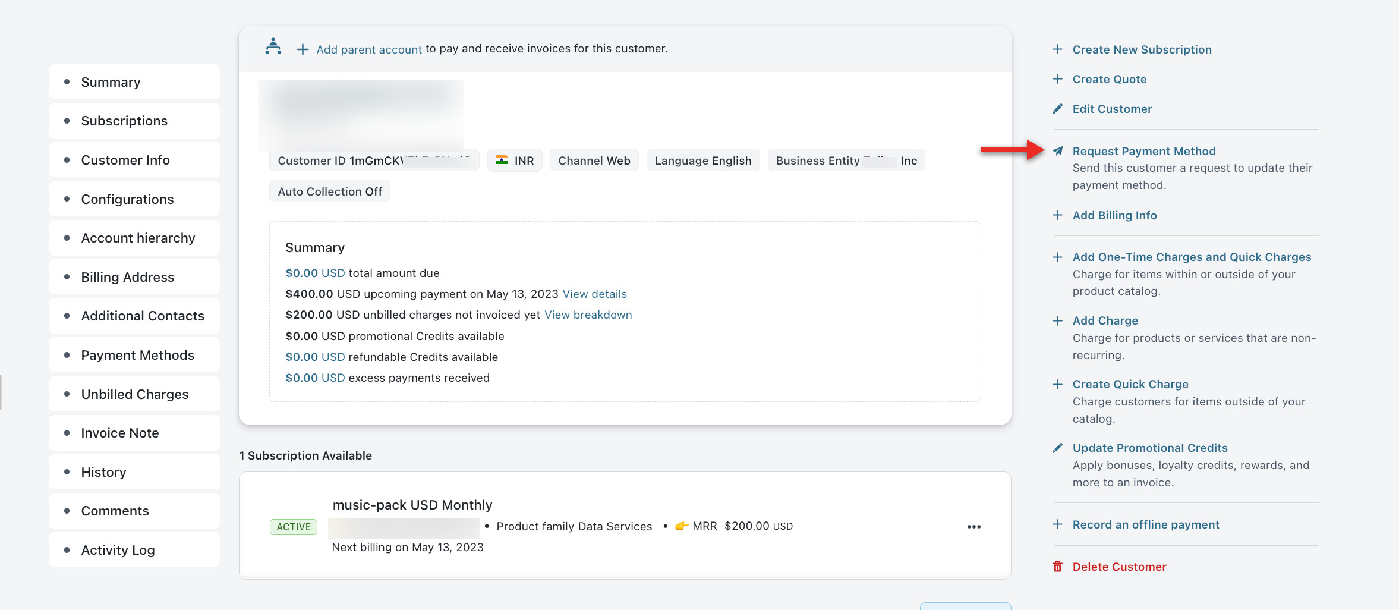Click the Add Billing Info link
The width and height of the screenshot is (1399, 610).
(1114, 215)
